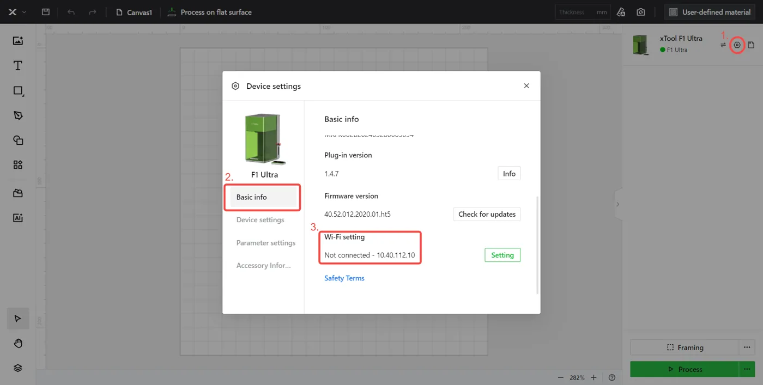Undo the last action
The width and height of the screenshot is (763, 385).
71,12
